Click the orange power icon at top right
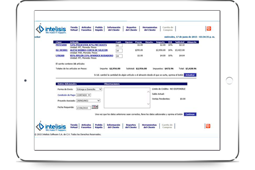 tap(208, 28)
